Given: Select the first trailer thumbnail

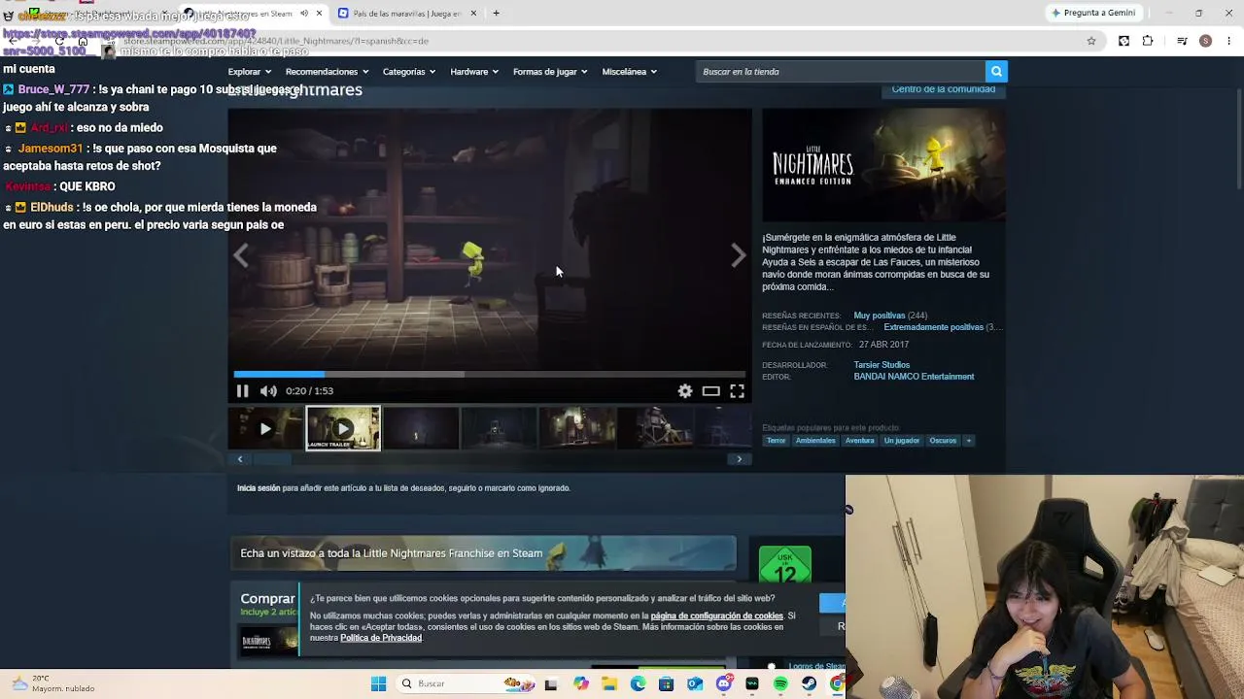Looking at the screenshot, I should (265, 428).
